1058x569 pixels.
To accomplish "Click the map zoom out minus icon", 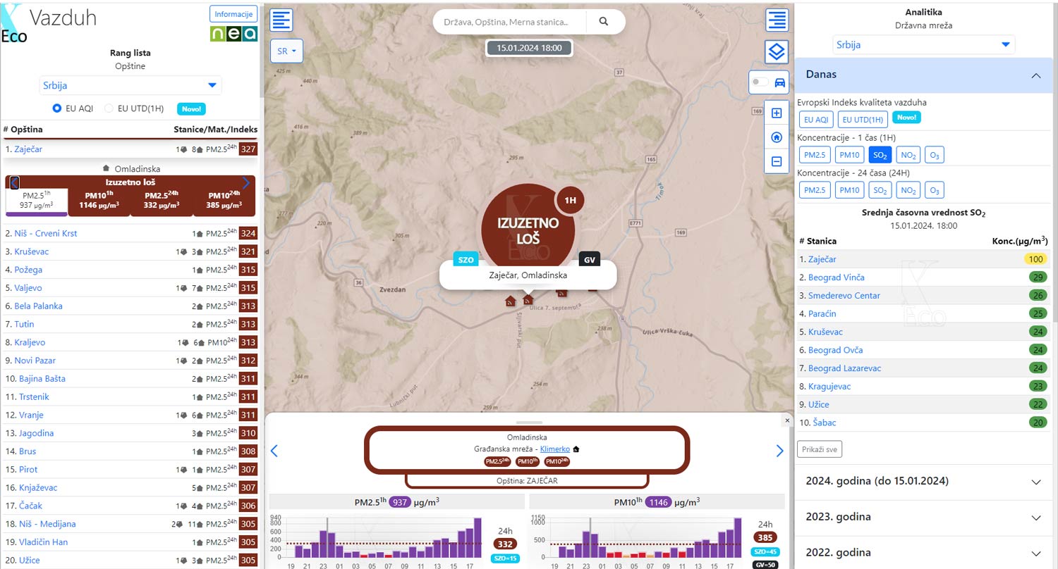I will (x=777, y=162).
